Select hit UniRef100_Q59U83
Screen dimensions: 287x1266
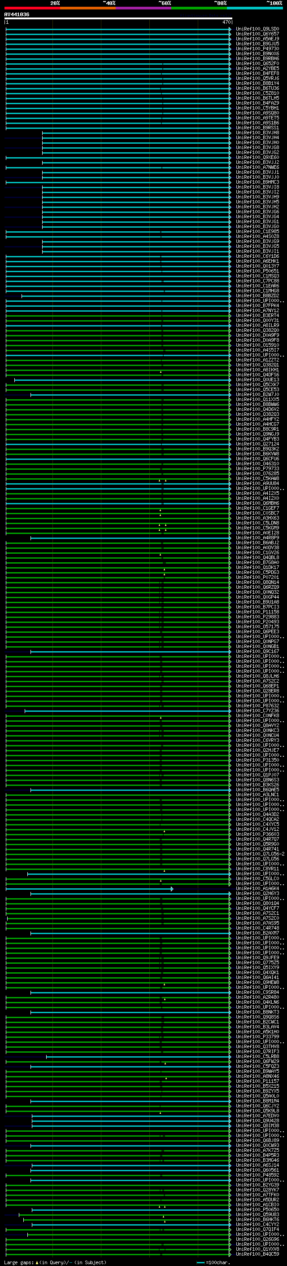pos(257,1215)
